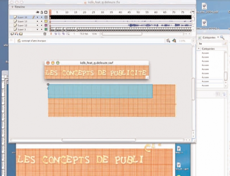This screenshot has height=176, width=230.
Task: Toggle lock dot of Layer 3
Action: point(42,30)
